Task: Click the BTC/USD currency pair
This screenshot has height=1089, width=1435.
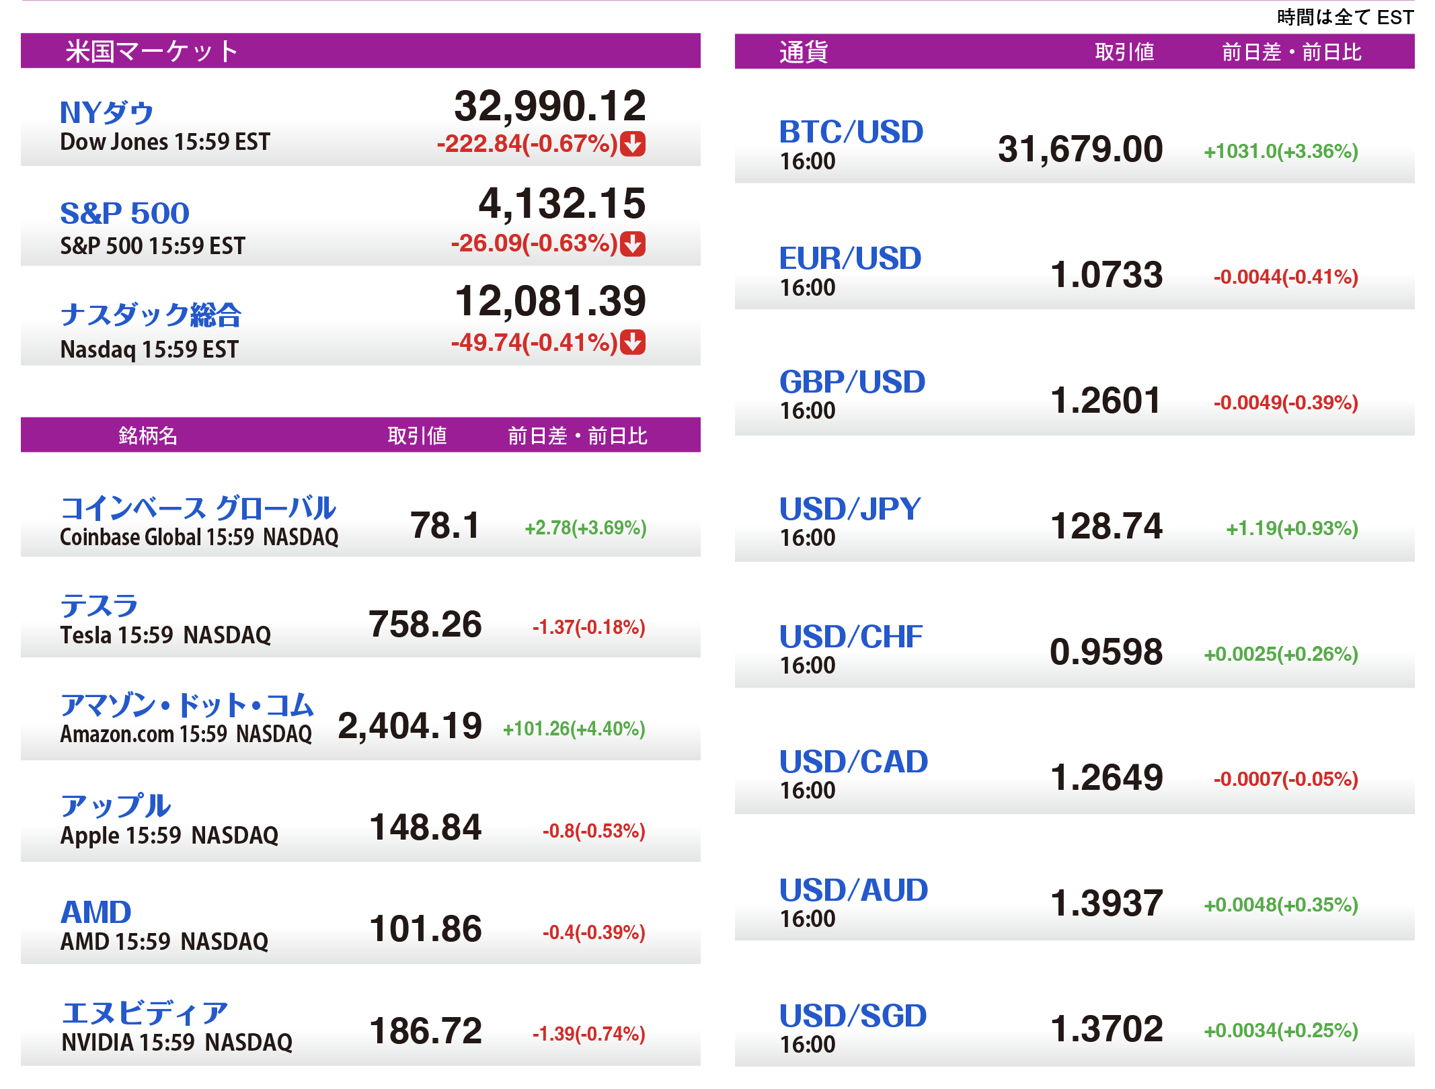Action: (x=851, y=132)
